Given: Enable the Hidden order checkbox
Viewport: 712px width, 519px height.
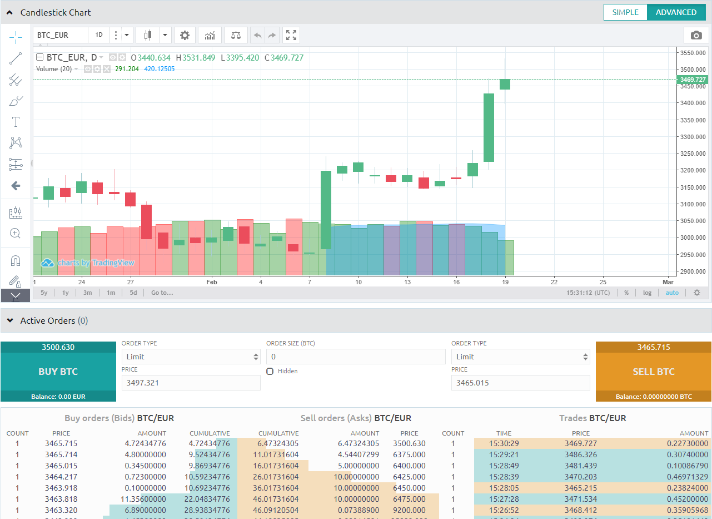Looking at the screenshot, I should click(x=270, y=371).
